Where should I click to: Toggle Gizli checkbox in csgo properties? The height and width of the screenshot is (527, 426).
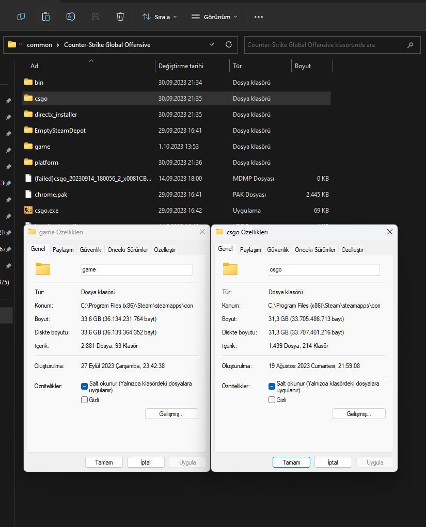pyautogui.click(x=272, y=400)
